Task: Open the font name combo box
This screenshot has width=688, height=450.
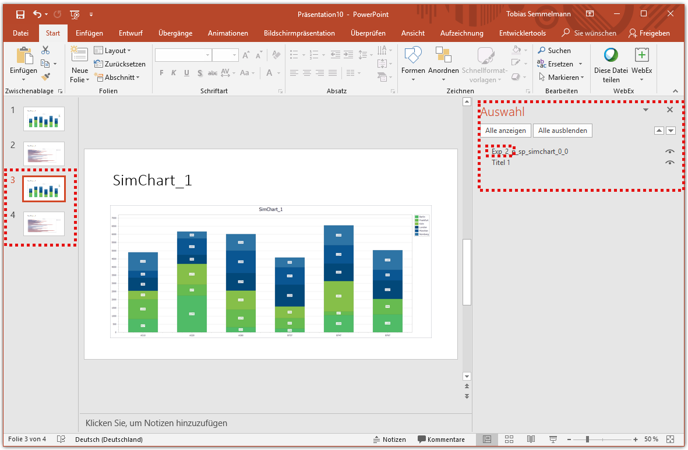Action: point(183,55)
